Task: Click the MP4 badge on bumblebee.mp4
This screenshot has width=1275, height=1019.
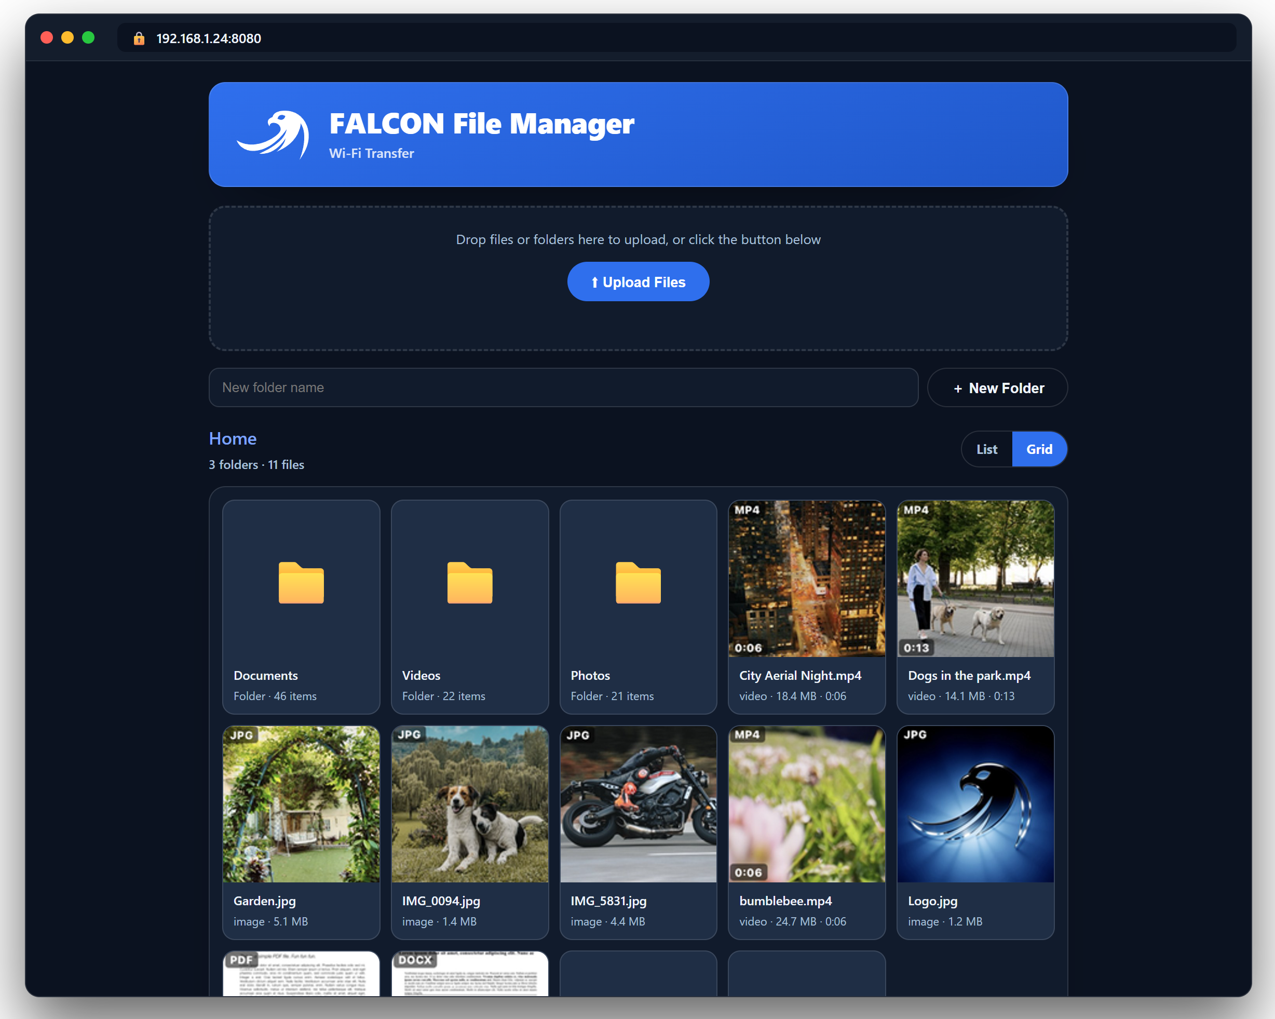Action: click(x=747, y=735)
